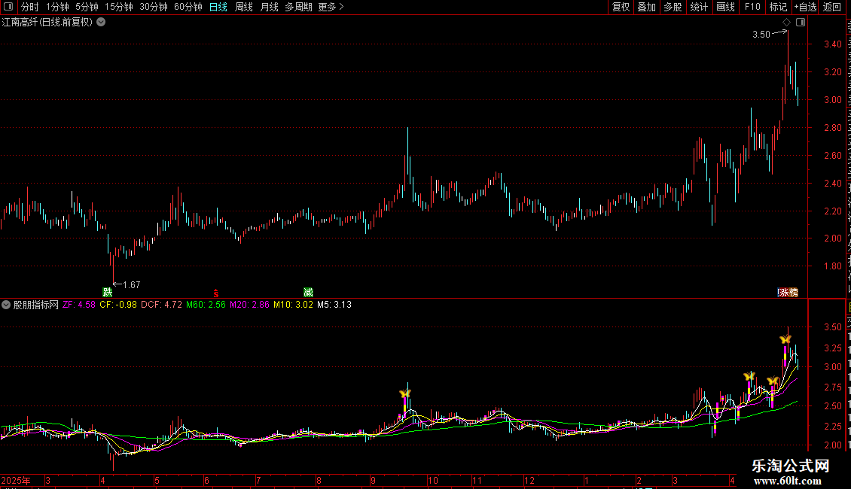Expand the 更多 periods dropdown
The height and width of the screenshot is (489, 851).
(x=331, y=7)
